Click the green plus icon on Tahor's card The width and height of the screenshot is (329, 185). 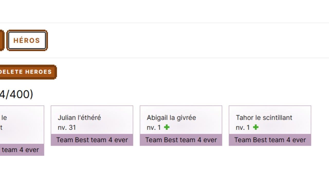pyautogui.click(x=256, y=127)
